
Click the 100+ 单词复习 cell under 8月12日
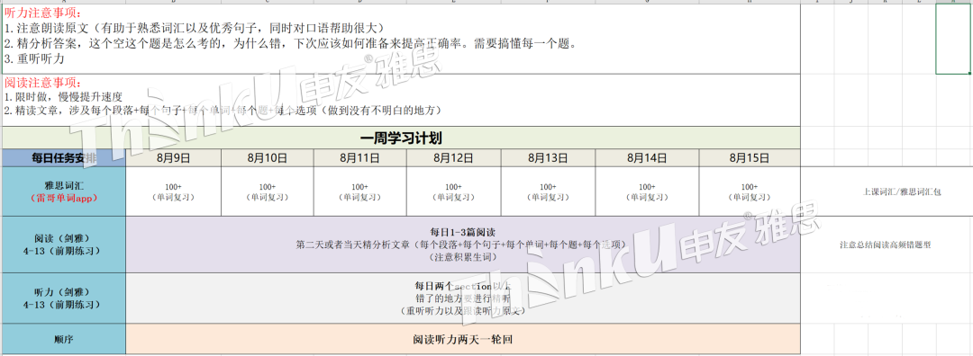[x=453, y=191]
